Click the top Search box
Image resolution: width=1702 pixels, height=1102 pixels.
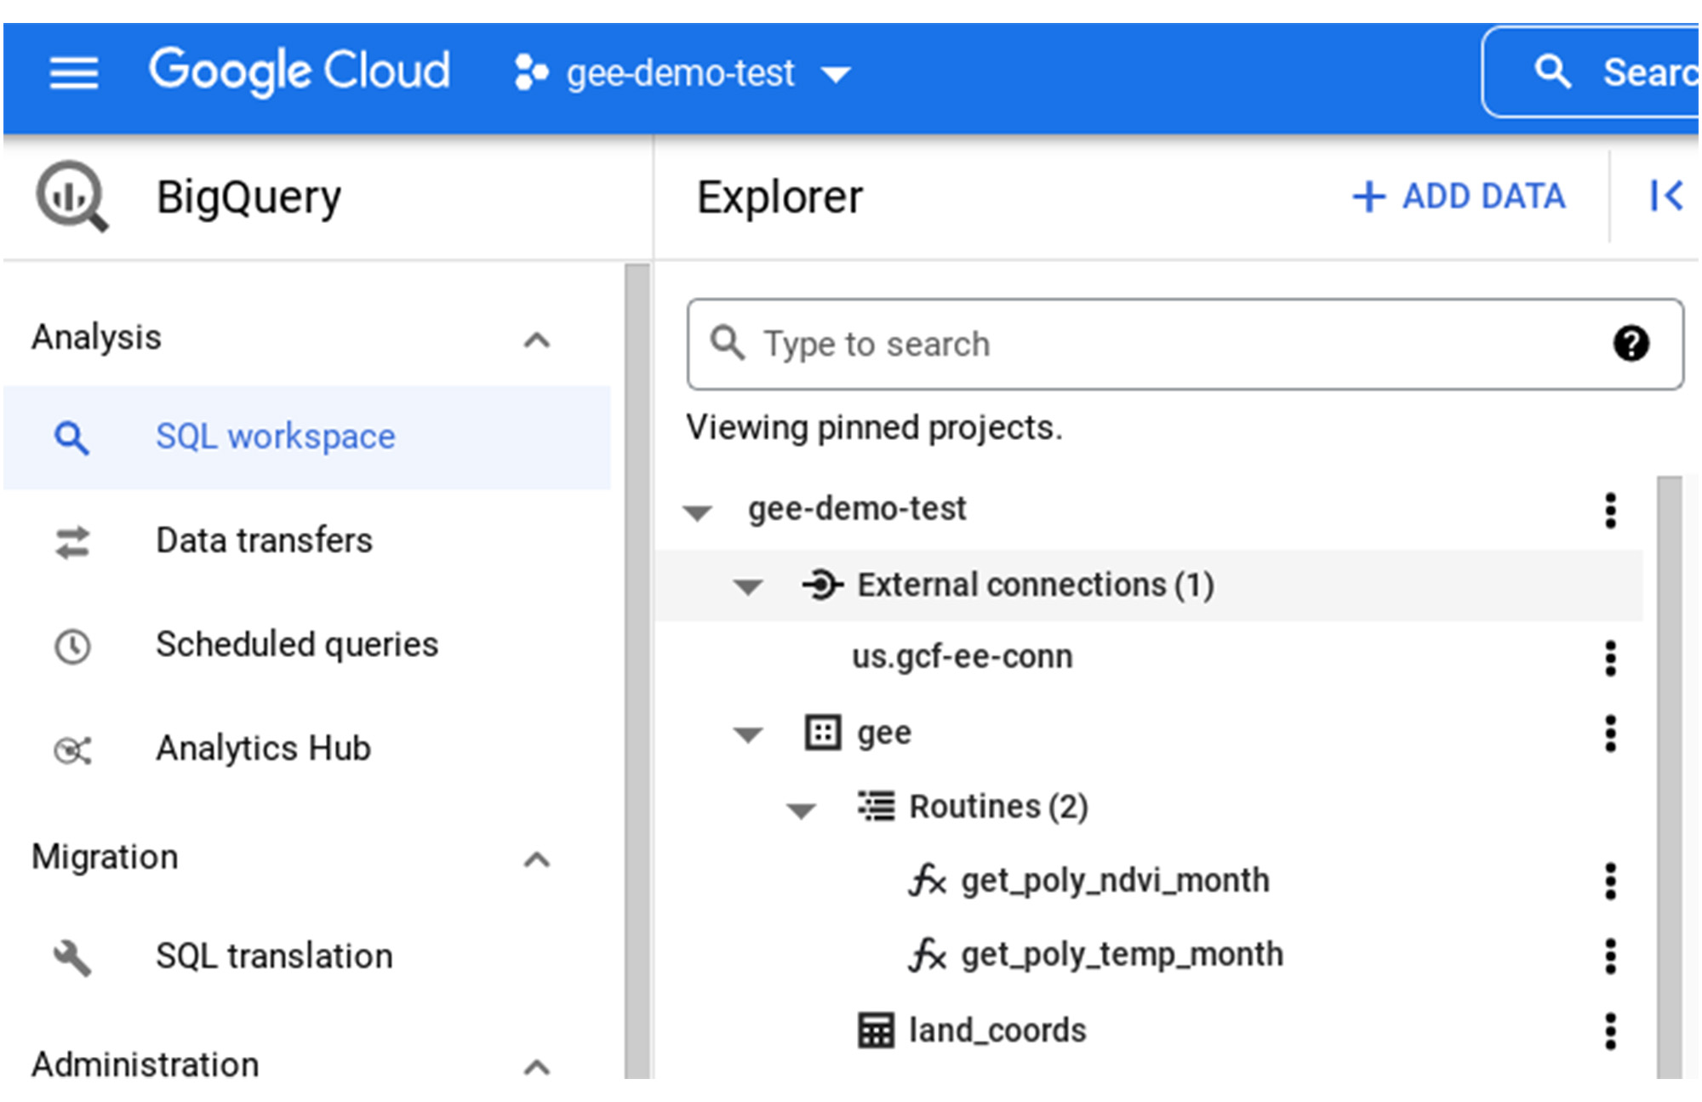pyautogui.click(x=1591, y=72)
